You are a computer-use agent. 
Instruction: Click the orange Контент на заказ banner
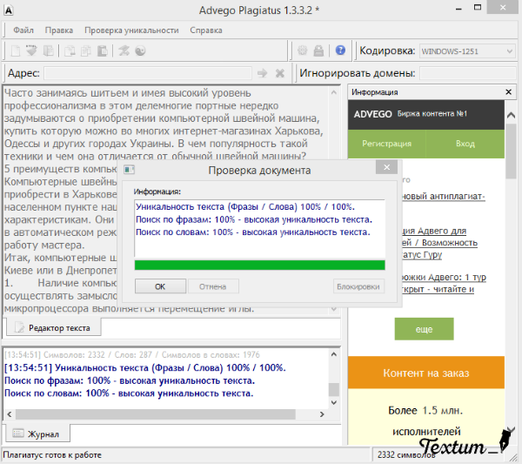tap(426, 373)
